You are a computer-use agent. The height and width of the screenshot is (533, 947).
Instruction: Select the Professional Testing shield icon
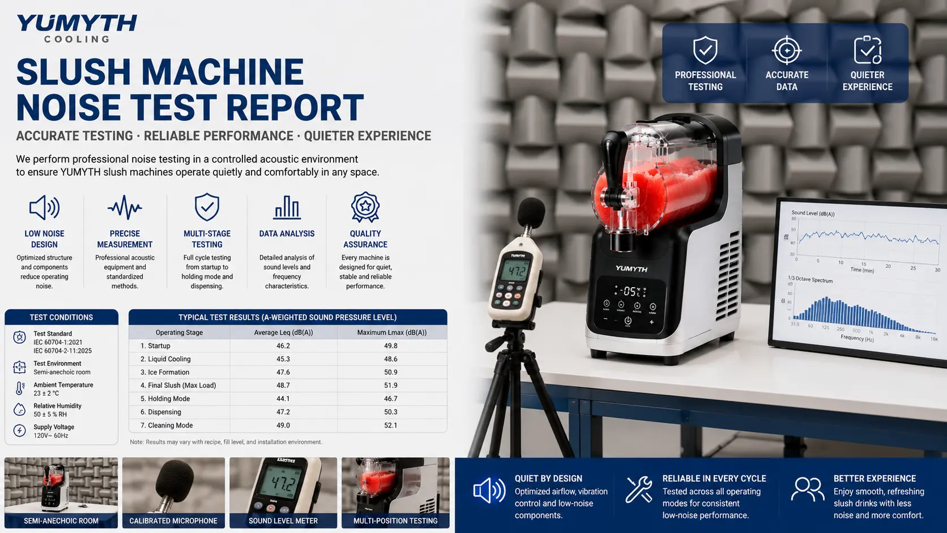(x=705, y=50)
